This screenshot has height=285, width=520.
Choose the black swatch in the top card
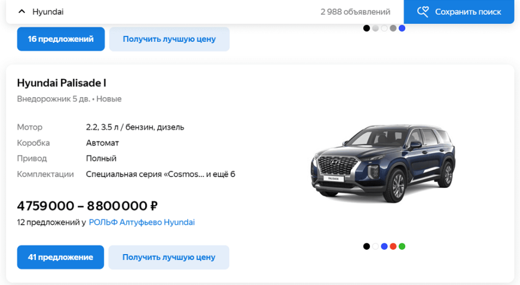pyautogui.click(x=366, y=28)
